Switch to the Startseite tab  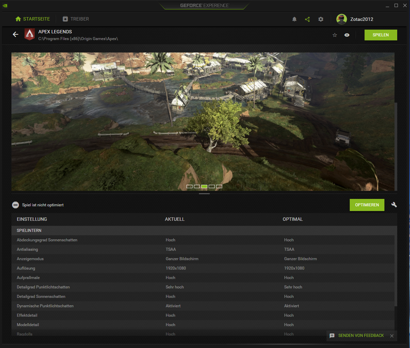point(33,19)
